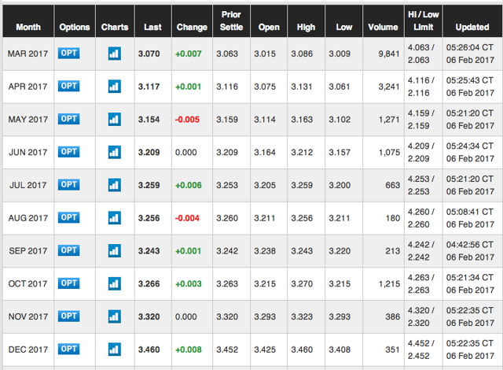Screen dimensions: 503x370
Task: Click last price 3.070 for MAR 2017
Action: coord(149,54)
